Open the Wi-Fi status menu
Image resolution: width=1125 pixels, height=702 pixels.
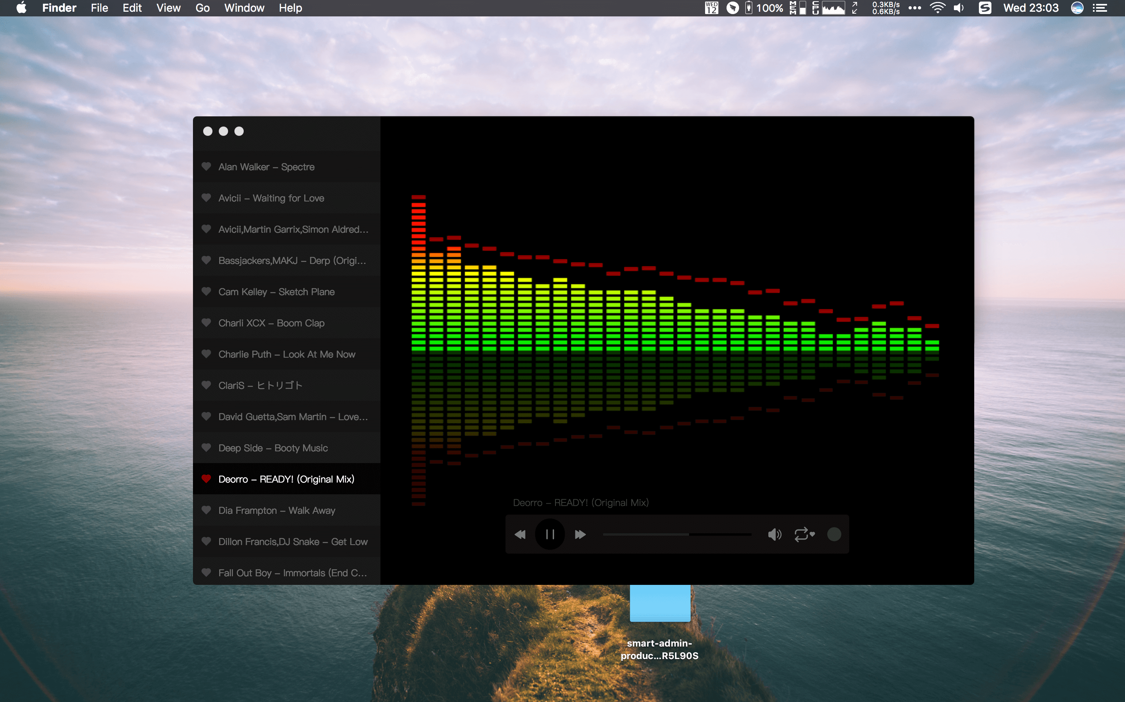click(937, 8)
